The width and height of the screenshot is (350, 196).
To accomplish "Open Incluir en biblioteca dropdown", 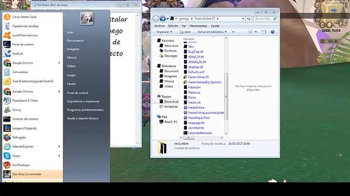I will point(212,32).
